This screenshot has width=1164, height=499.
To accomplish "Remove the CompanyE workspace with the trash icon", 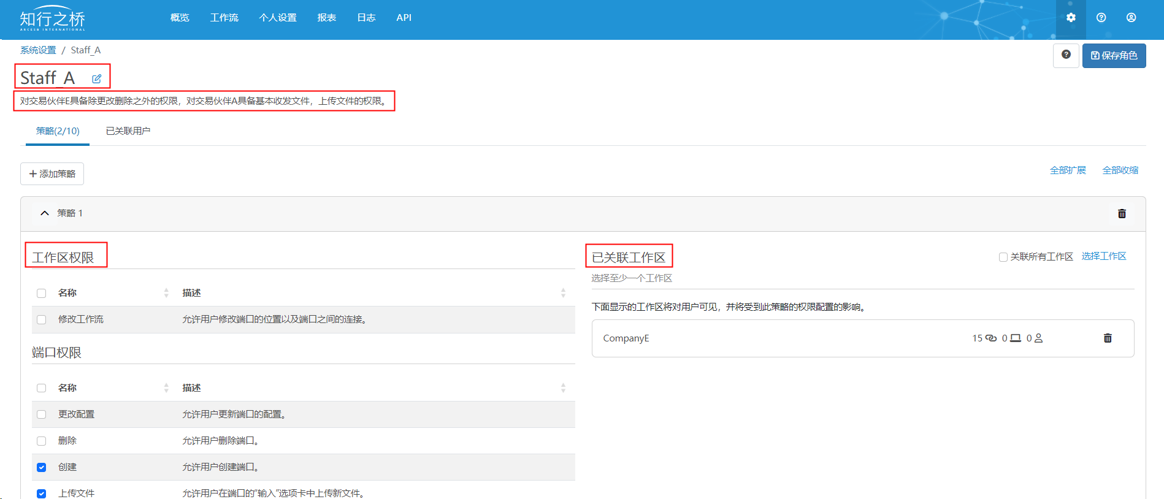I will click(1108, 338).
